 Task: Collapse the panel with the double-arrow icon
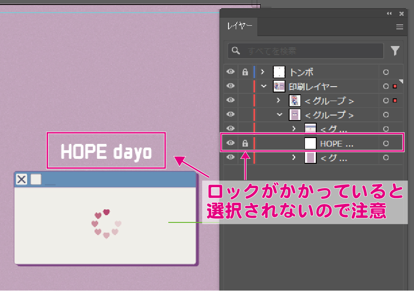point(389,14)
